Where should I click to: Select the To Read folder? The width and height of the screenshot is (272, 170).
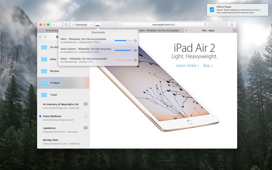63,83
